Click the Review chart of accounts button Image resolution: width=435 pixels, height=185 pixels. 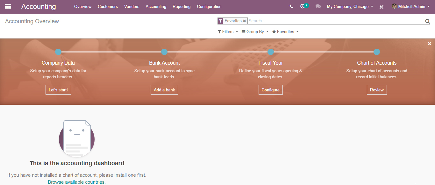click(x=377, y=90)
